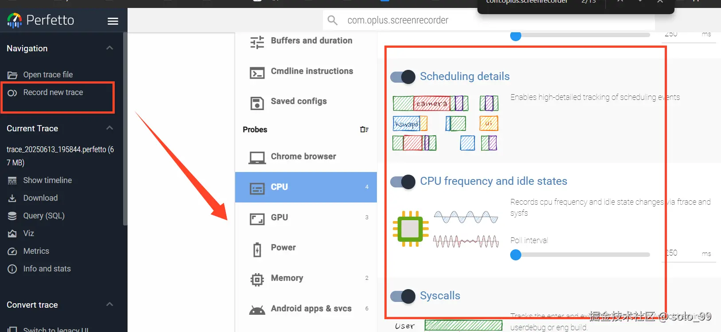Screen dimensions: 721x332
Task: Collapse the Current Trace section
Action: click(110, 128)
